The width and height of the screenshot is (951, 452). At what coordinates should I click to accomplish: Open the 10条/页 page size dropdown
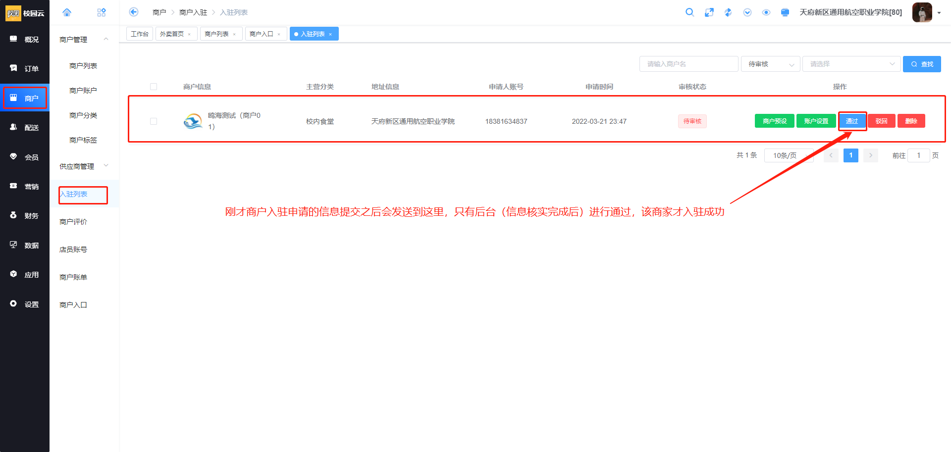789,155
